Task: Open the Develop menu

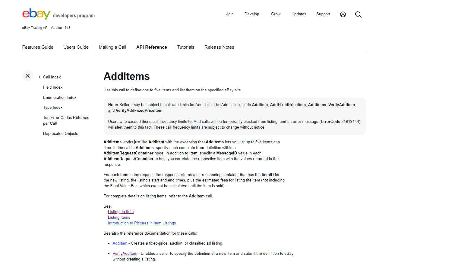Action: point(252,14)
